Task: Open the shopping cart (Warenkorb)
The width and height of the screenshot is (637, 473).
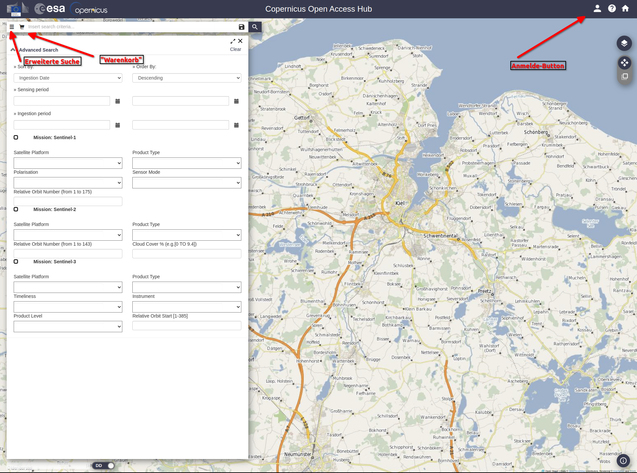Action: pos(22,27)
